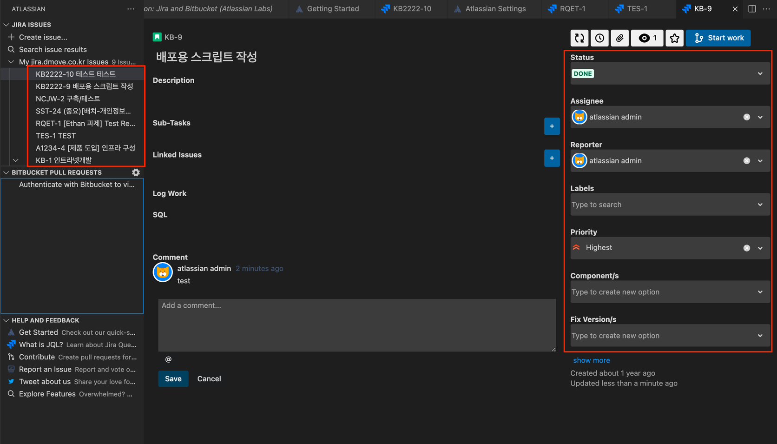Image resolution: width=777 pixels, height=444 pixels.
Task: Toggle watching via the eye icon
Action: tap(644, 38)
